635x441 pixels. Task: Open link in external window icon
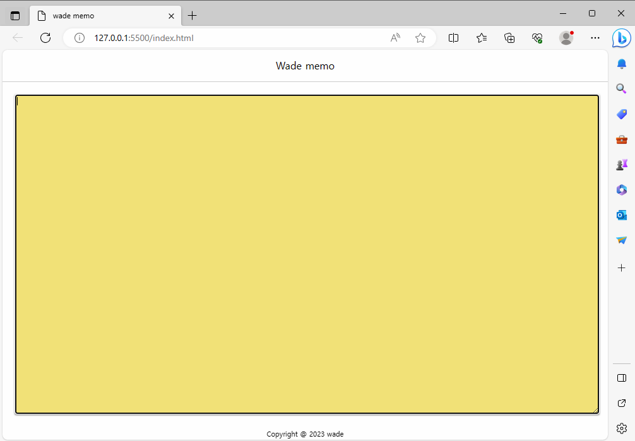(622, 403)
